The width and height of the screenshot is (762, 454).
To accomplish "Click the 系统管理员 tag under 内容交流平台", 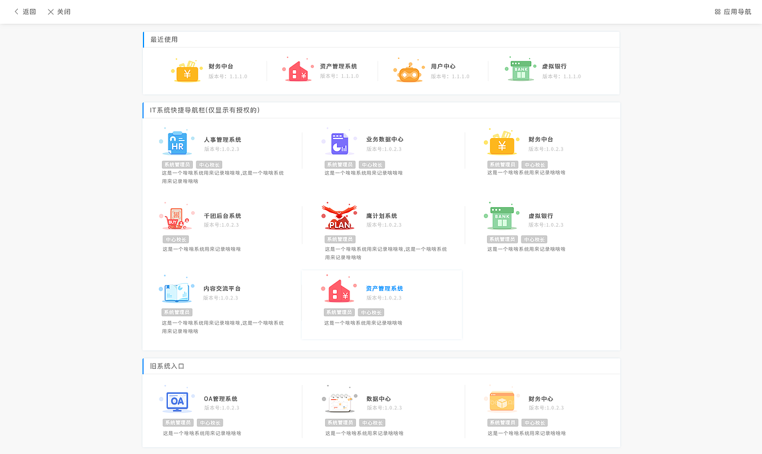I will (177, 312).
